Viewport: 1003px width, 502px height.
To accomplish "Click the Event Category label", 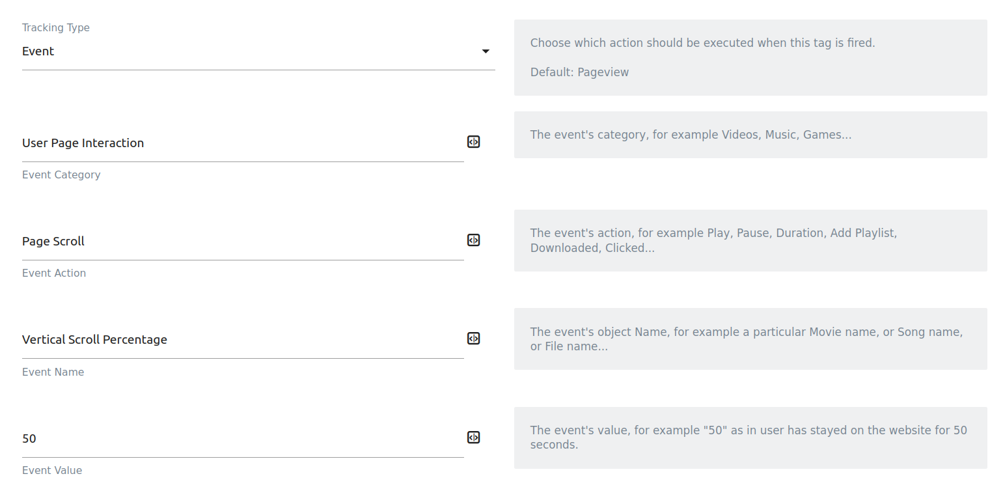I will (61, 174).
